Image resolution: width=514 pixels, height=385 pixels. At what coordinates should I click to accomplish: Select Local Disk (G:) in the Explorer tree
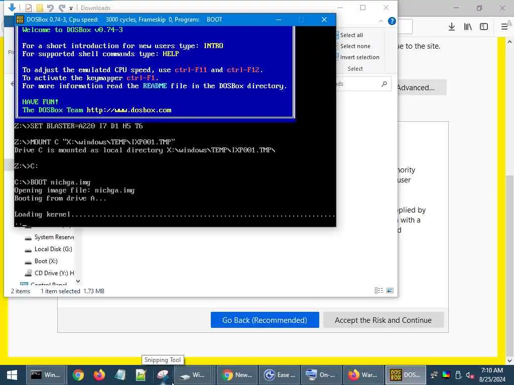click(x=49, y=249)
